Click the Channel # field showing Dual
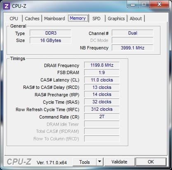 132,33
